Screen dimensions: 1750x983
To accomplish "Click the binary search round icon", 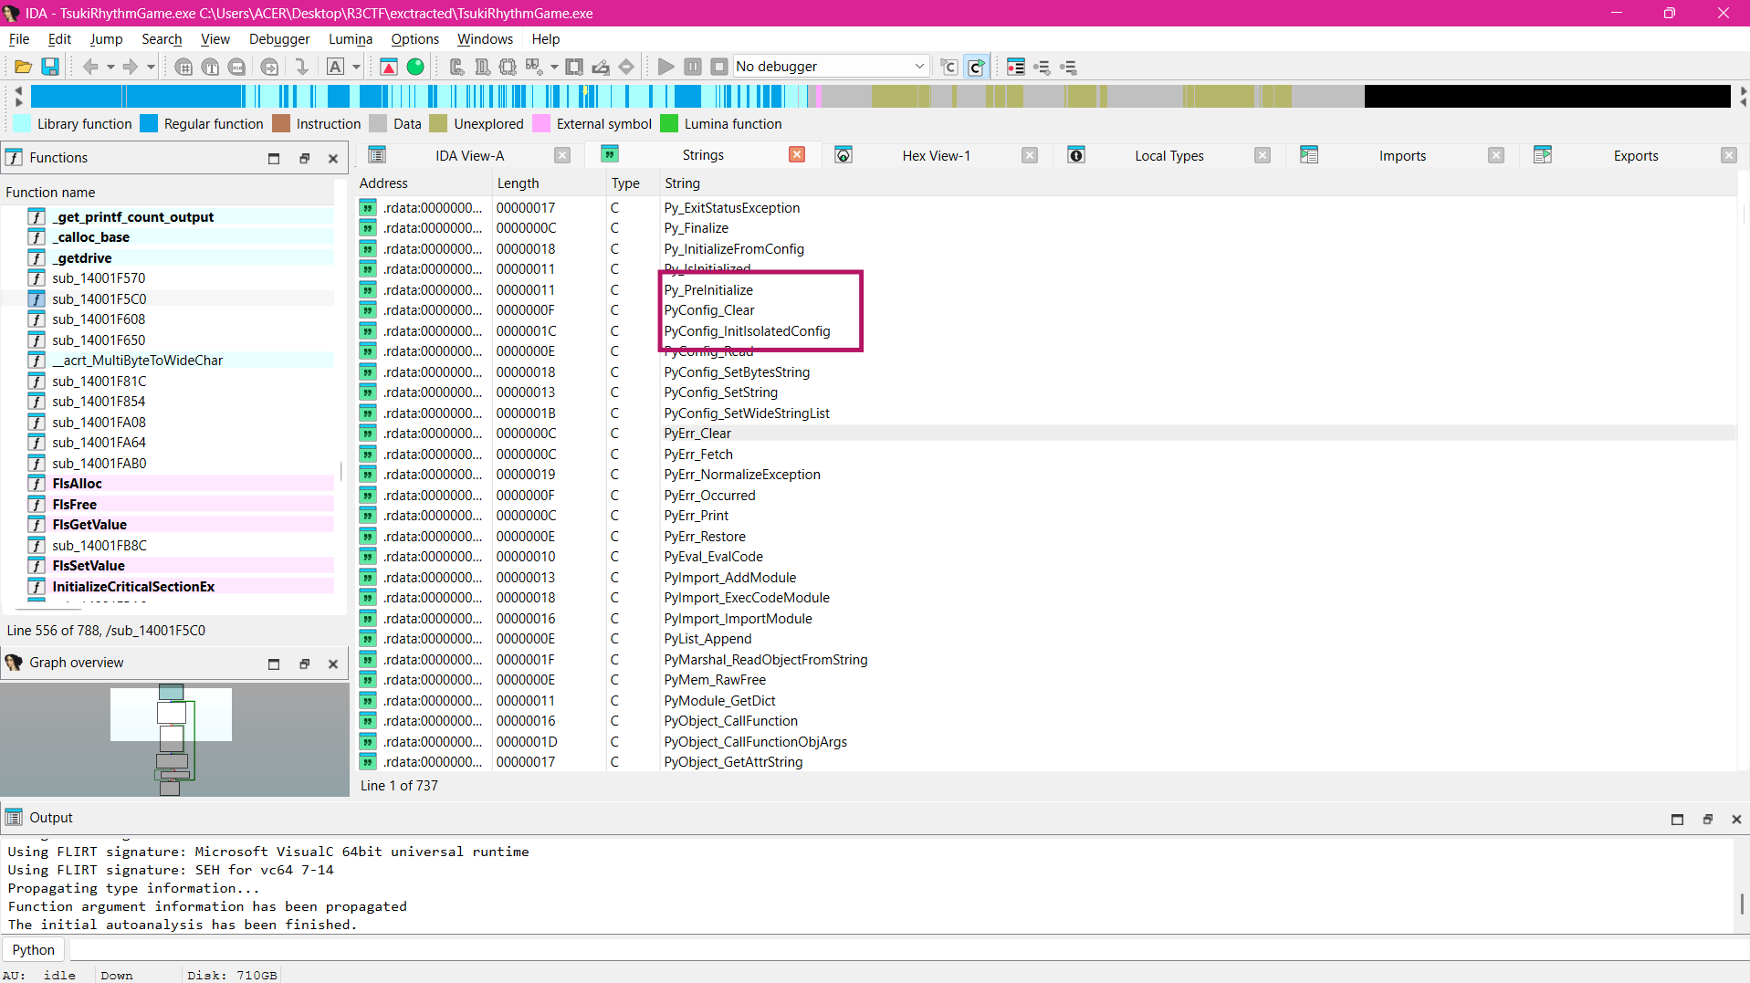I will click(x=236, y=67).
